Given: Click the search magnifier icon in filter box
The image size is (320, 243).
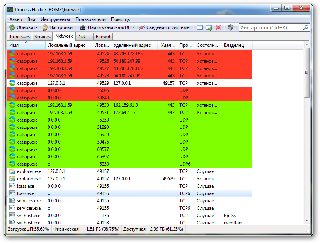Looking at the screenshot, I should (306, 27).
